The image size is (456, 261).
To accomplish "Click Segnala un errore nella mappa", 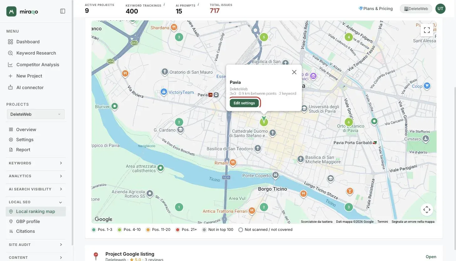I will 413,221.
